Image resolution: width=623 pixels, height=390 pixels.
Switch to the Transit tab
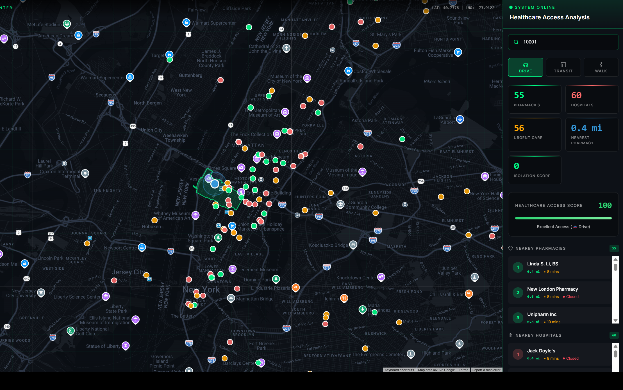[x=563, y=67]
